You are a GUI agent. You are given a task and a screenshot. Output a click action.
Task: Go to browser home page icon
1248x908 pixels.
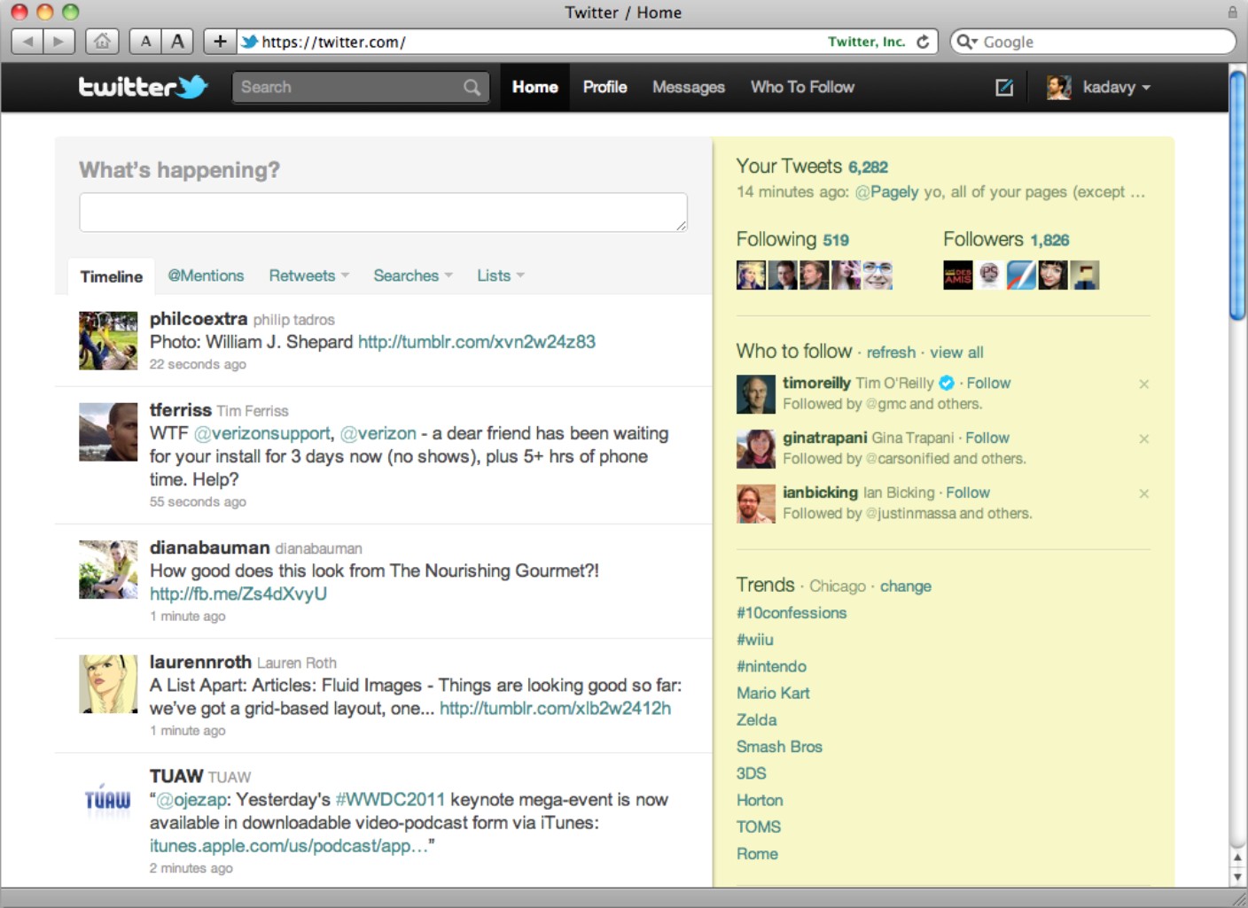(x=102, y=41)
